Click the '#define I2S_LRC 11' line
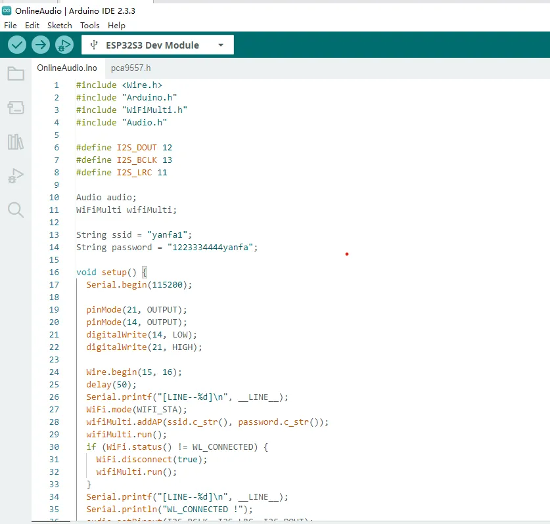This screenshot has width=550, height=524. [x=122, y=173]
